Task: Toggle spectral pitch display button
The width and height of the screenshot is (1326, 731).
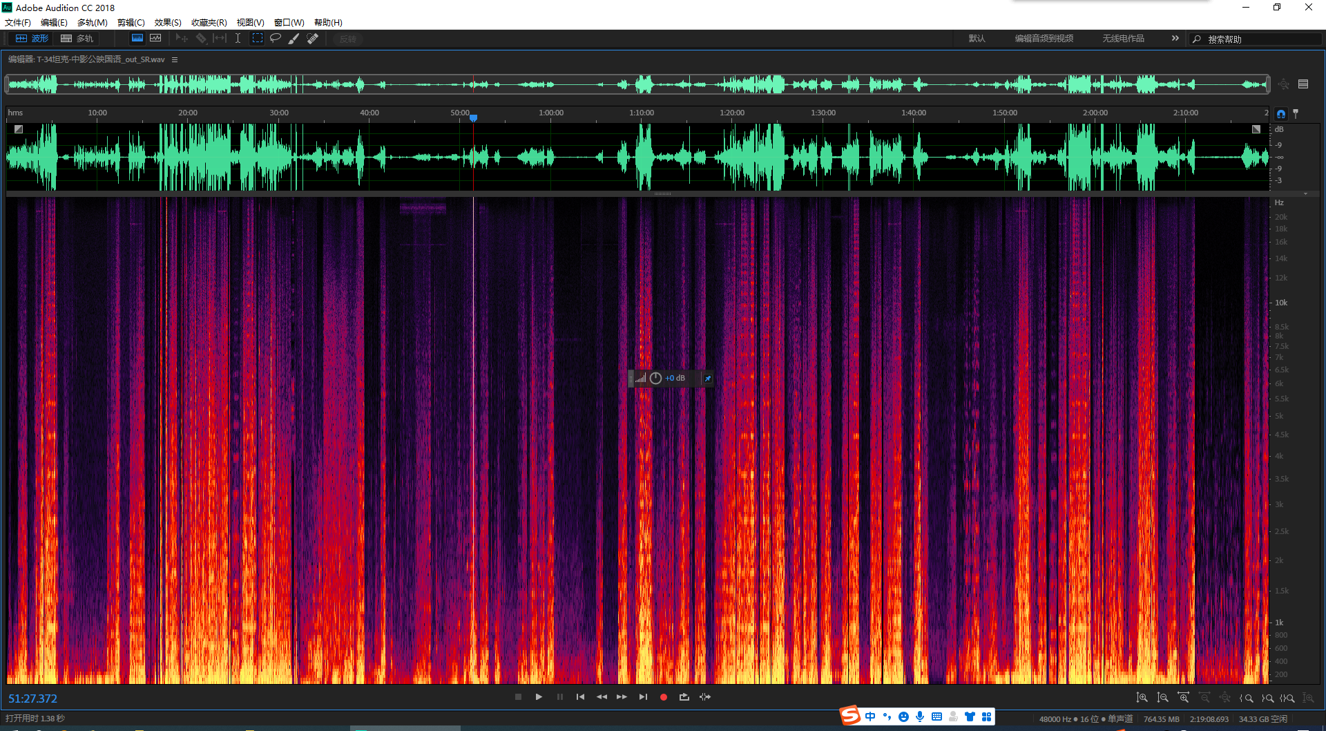Action: [x=155, y=39]
